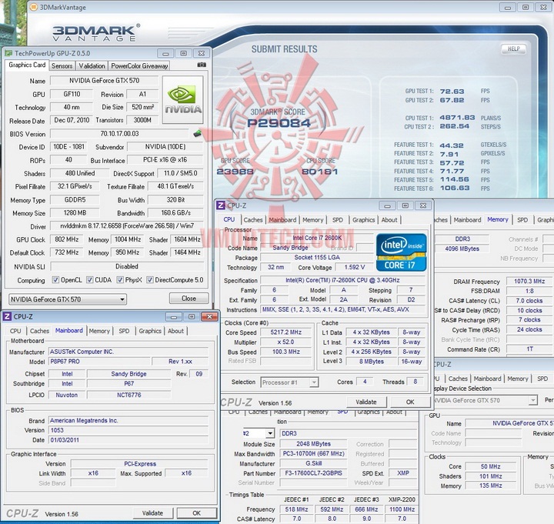Click the BIOS Version field 70.10.17.00.03
This screenshot has height=524, width=554.
click(119, 134)
